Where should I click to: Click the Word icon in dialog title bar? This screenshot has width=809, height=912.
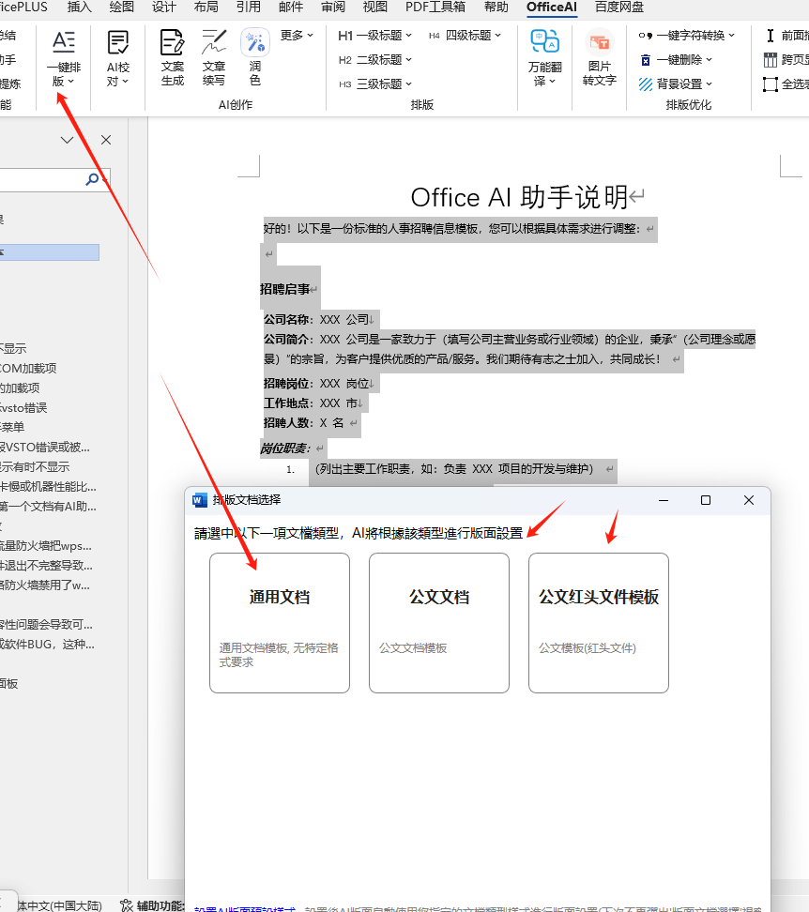tap(200, 500)
